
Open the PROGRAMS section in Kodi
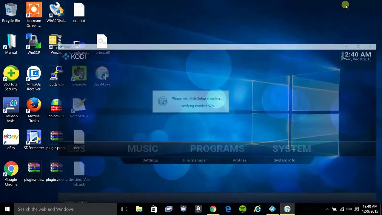217,149
